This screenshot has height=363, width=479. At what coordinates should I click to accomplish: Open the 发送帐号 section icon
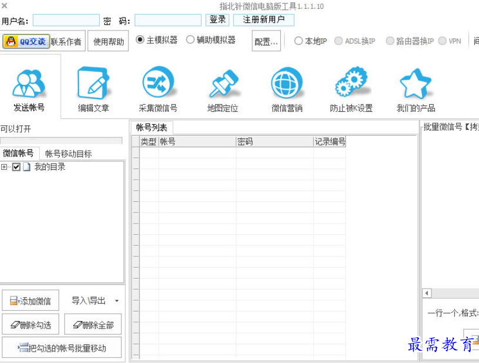coord(29,83)
